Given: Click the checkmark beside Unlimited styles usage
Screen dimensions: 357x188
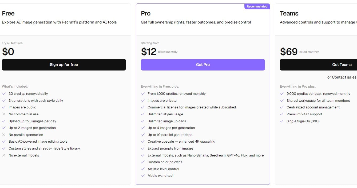Looking at the screenshot, I should (143, 114).
